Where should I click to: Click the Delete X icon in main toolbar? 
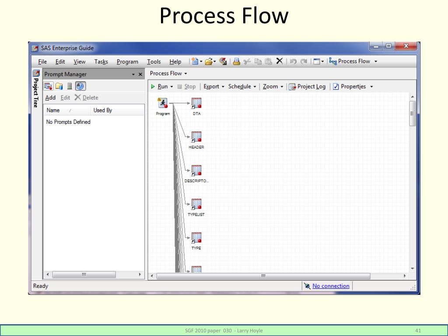coord(280,61)
